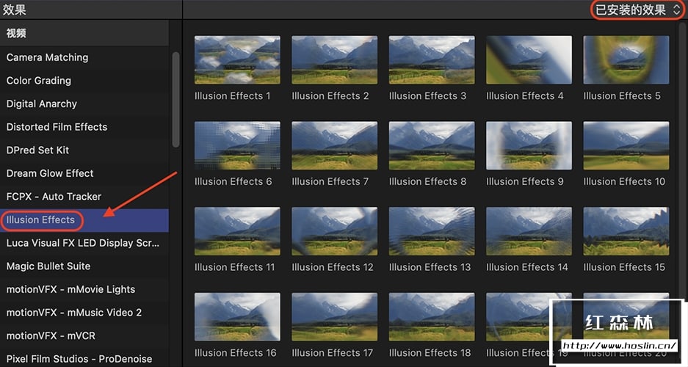688x367 pixels.
Task: Click the Illusion Effects 17 label
Action: (x=332, y=352)
